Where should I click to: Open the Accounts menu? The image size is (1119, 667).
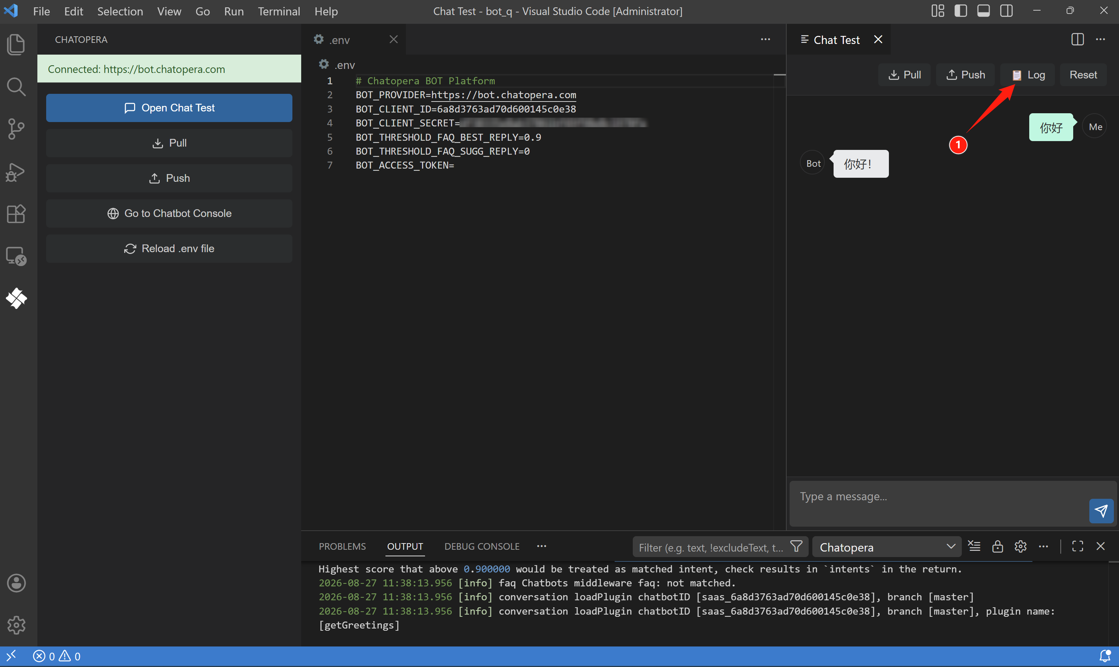point(16,583)
